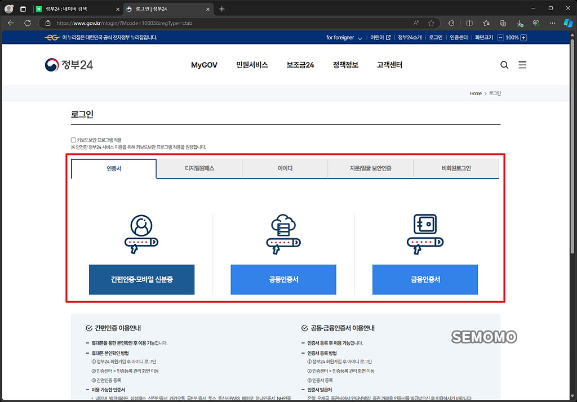Image resolution: width=577 pixels, height=402 pixels.
Task: Open browser extensions puzzle icon
Action: click(x=451, y=23)
